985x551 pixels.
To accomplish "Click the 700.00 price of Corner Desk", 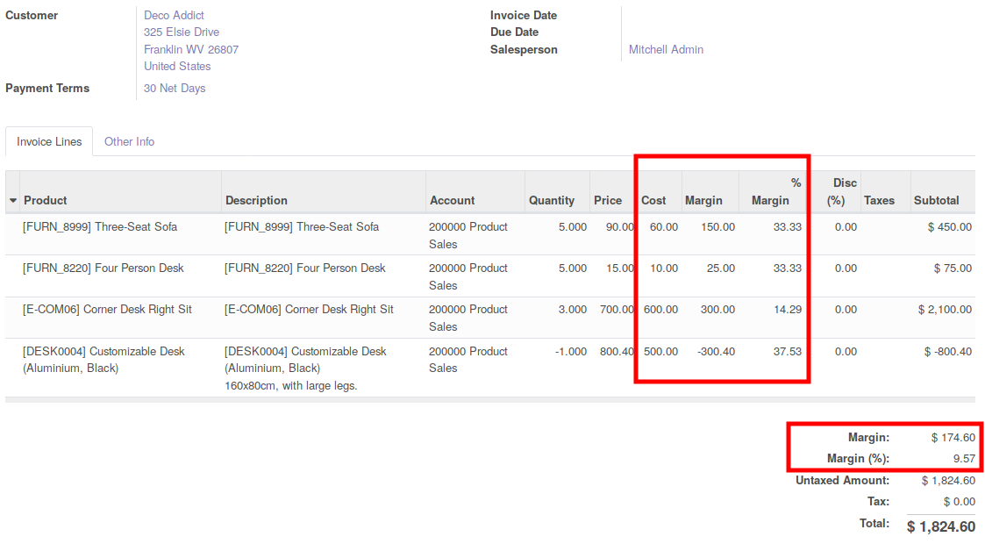I will (616, 310).
